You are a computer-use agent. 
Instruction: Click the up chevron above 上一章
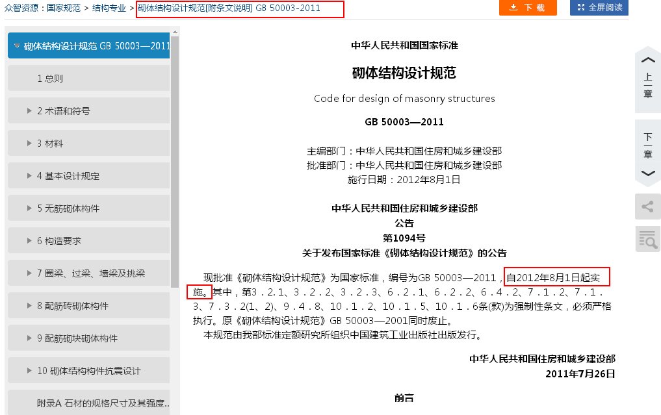coord(647,58)
